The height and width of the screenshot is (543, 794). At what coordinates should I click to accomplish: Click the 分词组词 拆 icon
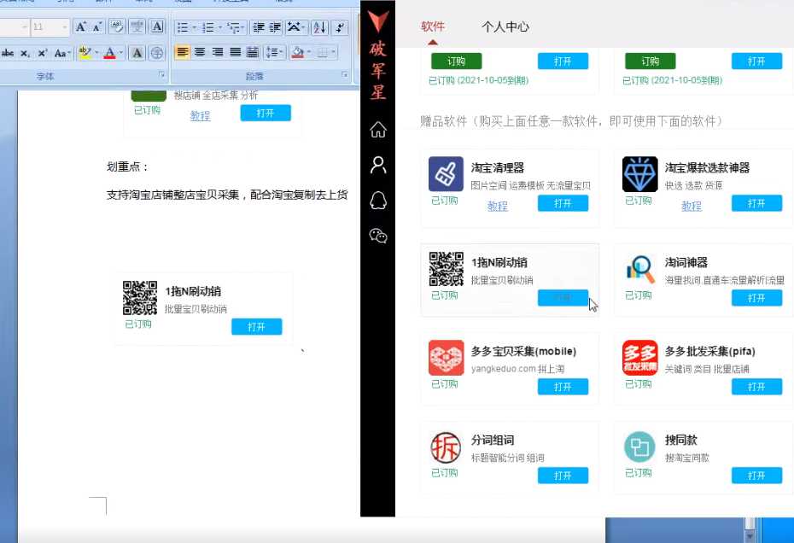446,447
